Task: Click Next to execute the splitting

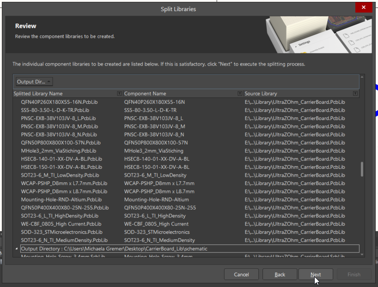Action: click(316, 275)
